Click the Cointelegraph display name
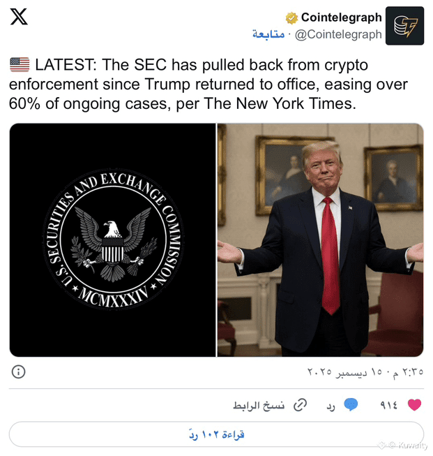This screenshot has width=433, height=456. click(342, 17)
